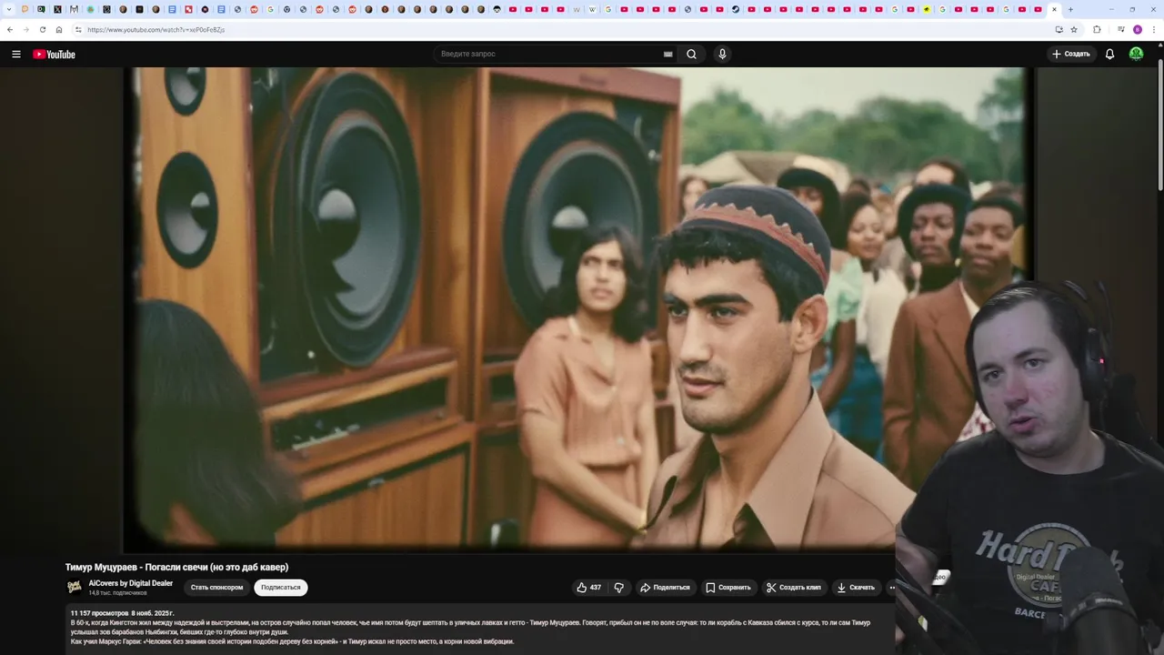The image size is (1164, 655).
Task: Start voice search with microphone icon
Action: [722, 54]
